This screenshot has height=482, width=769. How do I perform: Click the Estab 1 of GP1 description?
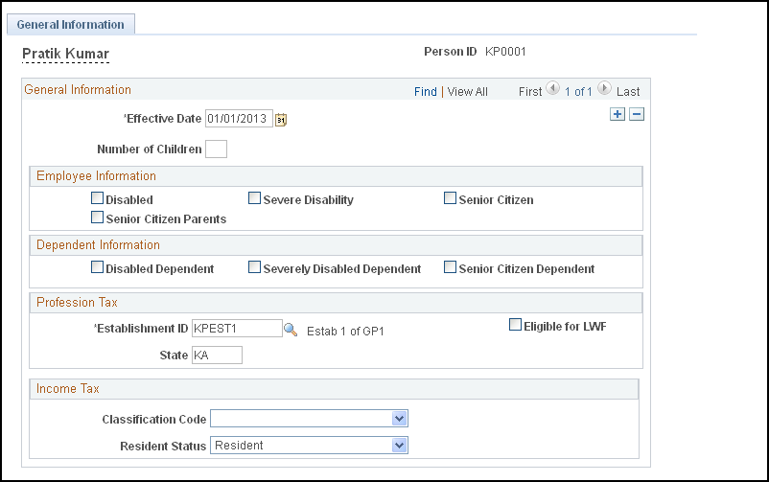point(345,332)
